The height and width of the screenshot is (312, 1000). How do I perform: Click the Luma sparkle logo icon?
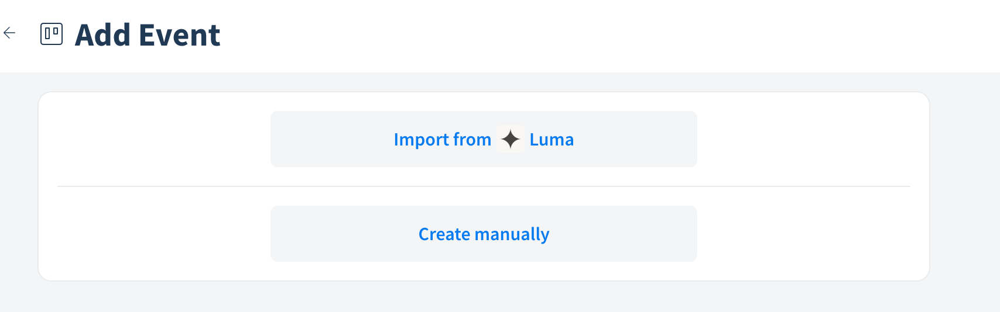511,139
